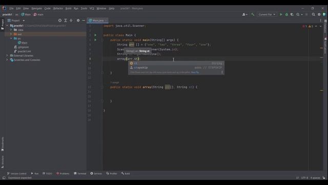Viewport: 328px width, 185px height.
Task: Go to previous highlighted error arrow
Action: (316, 26)
